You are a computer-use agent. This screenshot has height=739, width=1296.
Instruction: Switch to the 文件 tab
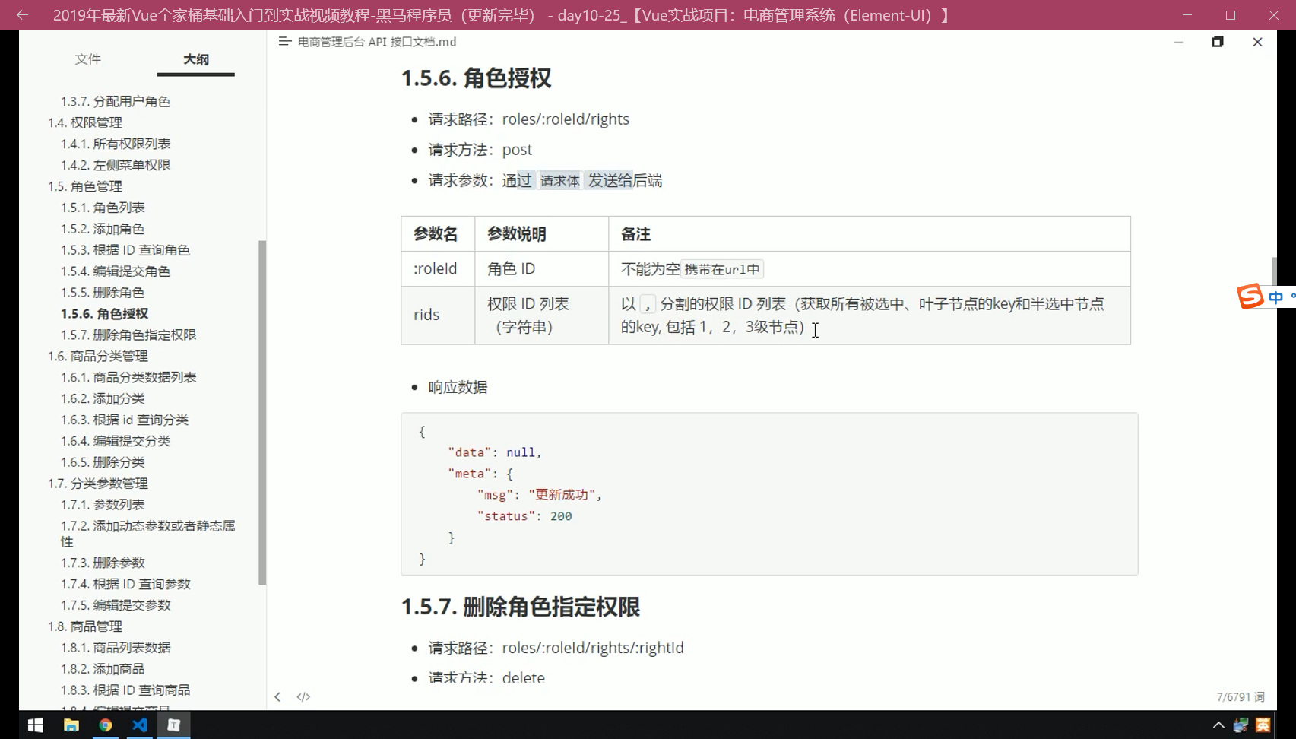pos(88,59)
